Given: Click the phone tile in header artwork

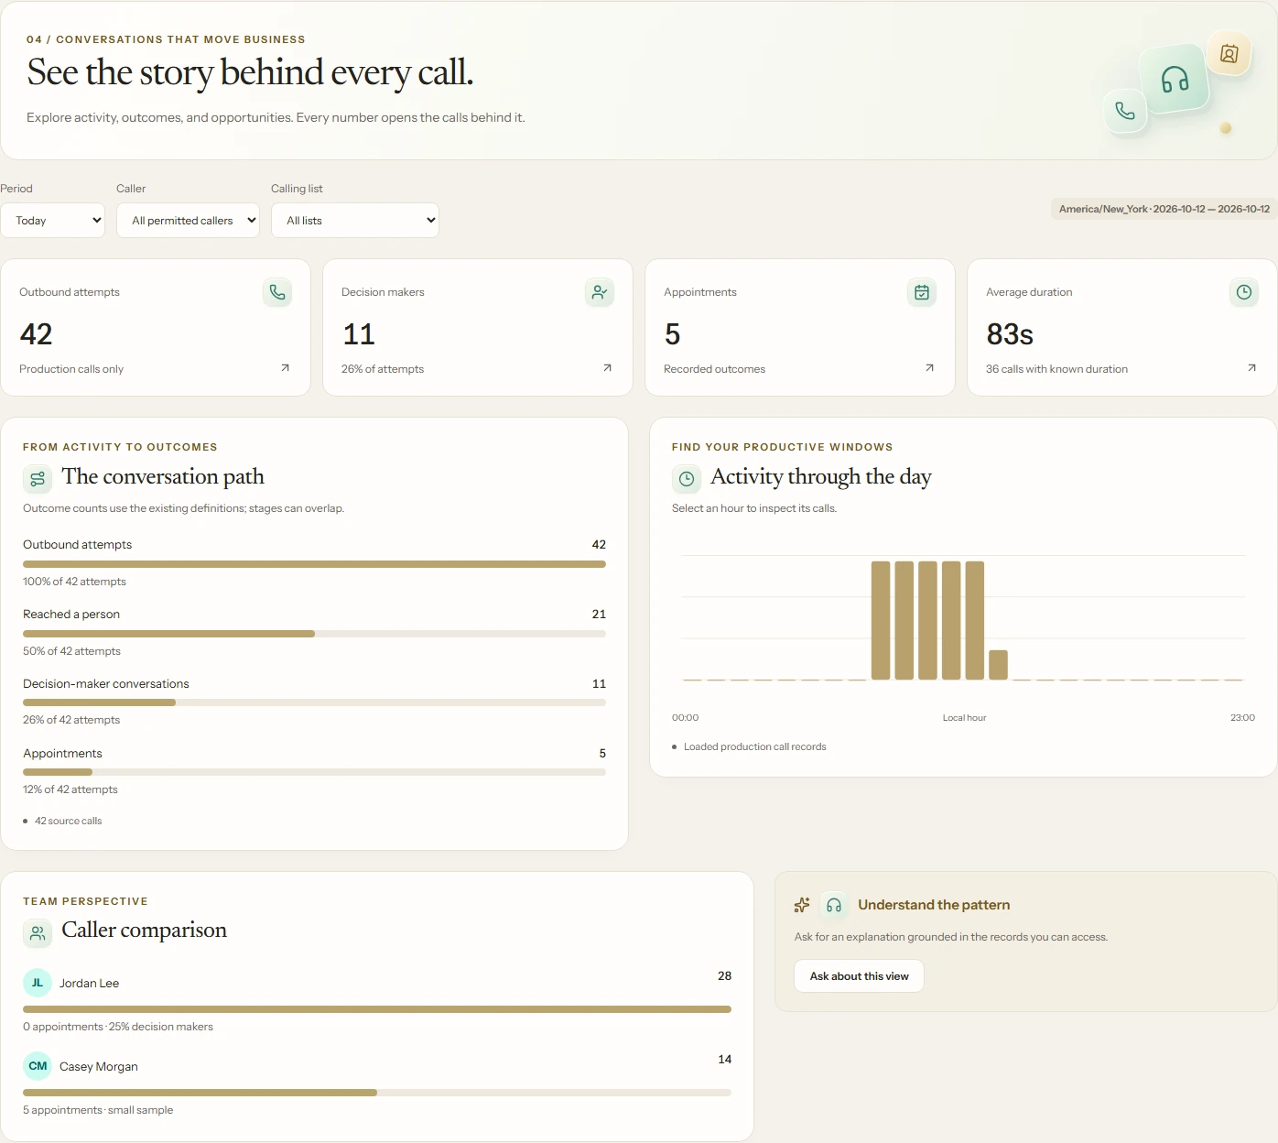Looking at the screenshot, I should click(x=1125, y=111).
